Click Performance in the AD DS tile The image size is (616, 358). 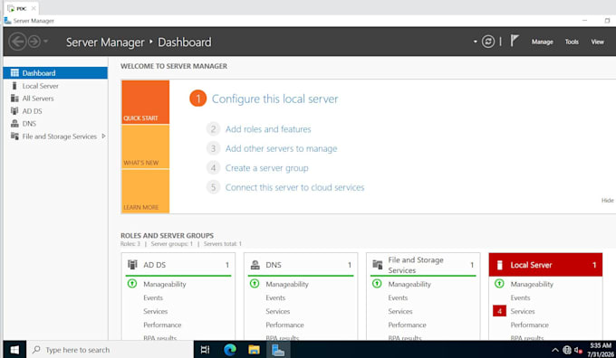(x=162, y=325)
